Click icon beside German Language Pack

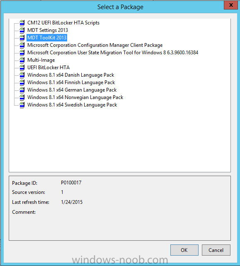[22, 90]
